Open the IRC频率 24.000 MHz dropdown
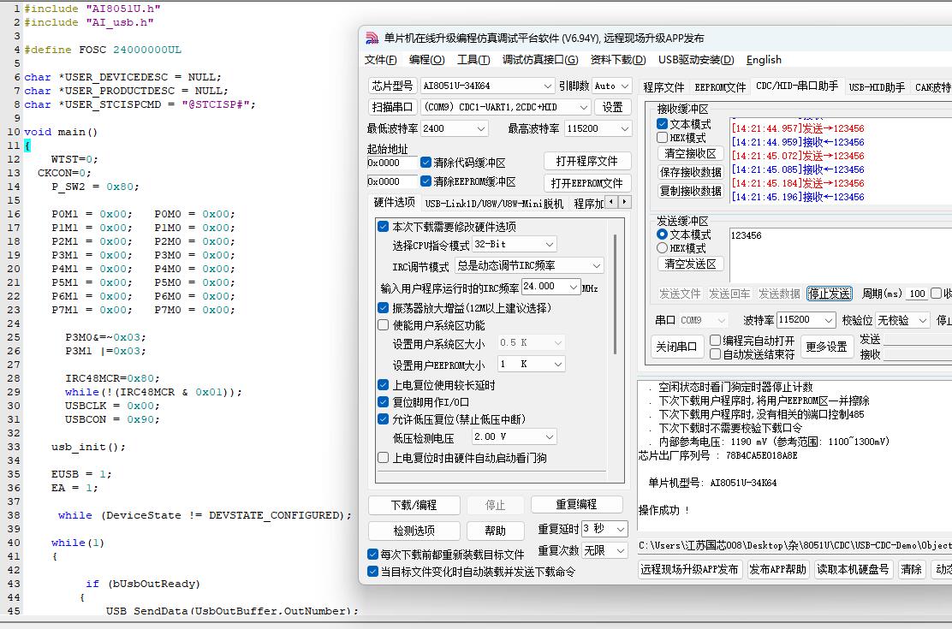This screenshot has width=952, height=629. 574,286
